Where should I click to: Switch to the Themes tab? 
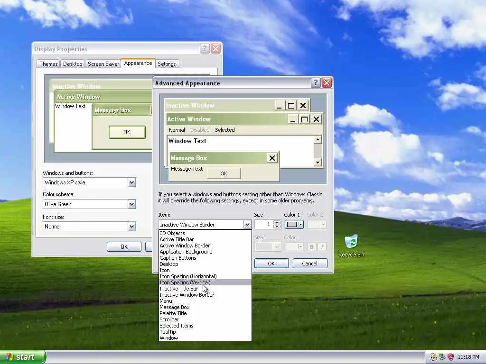tap(48, 64)
